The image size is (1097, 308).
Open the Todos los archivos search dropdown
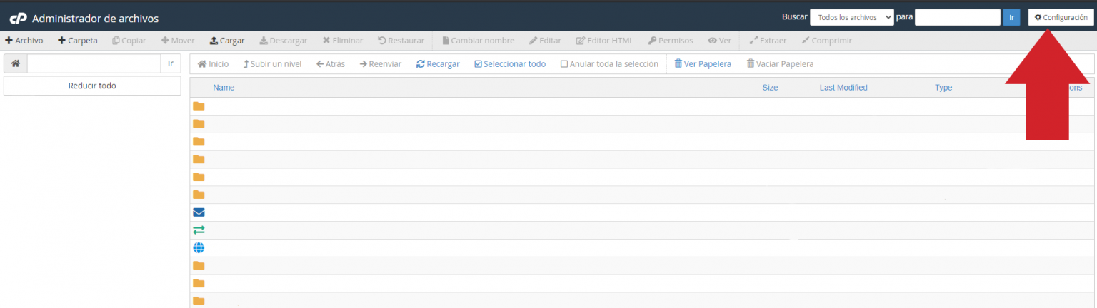pos(852,17)
